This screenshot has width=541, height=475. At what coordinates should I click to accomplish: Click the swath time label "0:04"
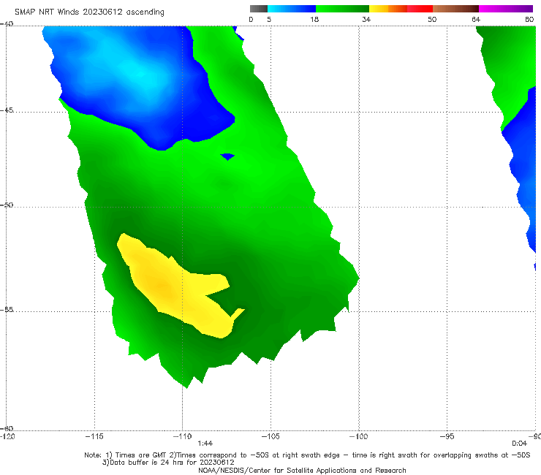click(519, 444)
